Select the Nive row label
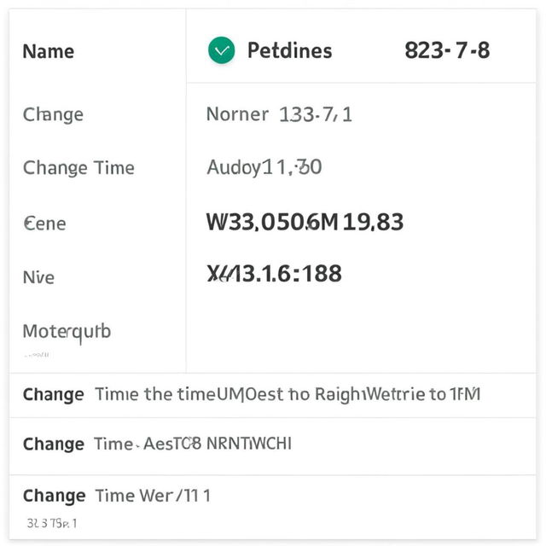This screenshot has width=546, height=546. [38, 277]
